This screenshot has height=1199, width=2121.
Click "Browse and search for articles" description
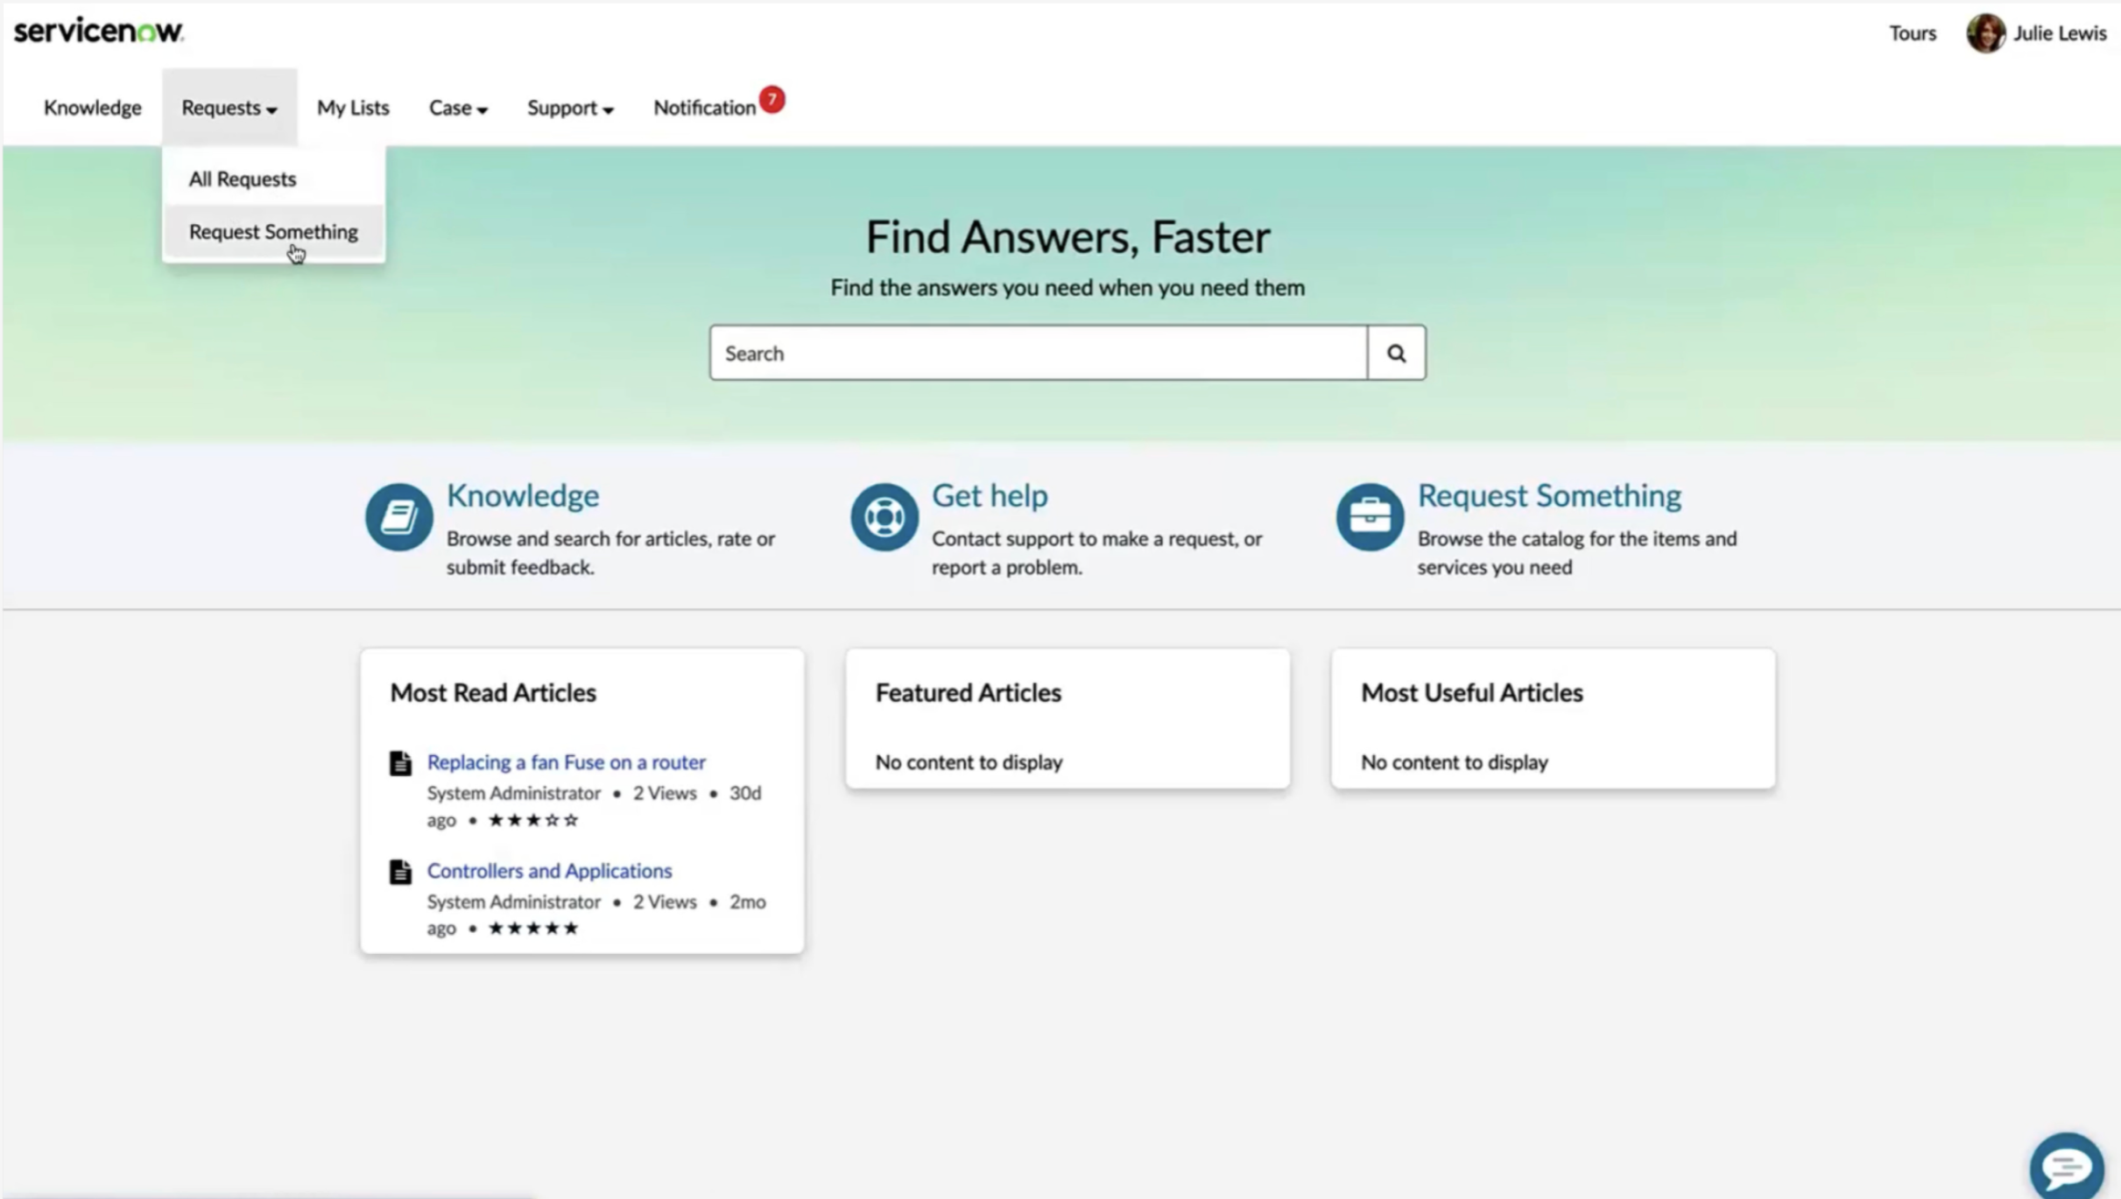point(610,552)
